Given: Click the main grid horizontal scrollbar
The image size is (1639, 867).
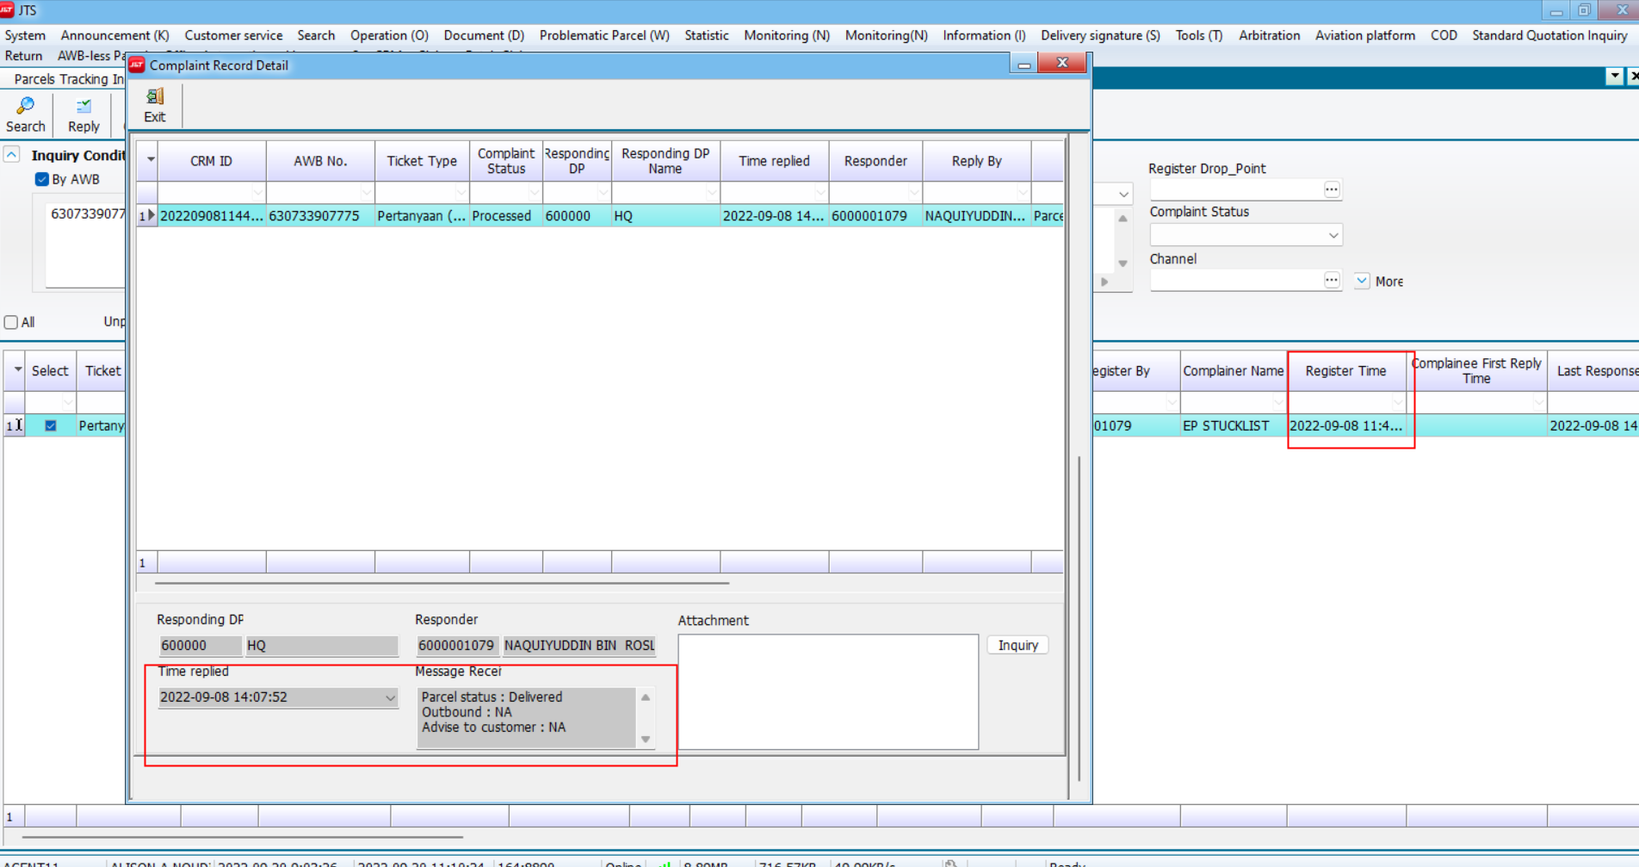Looking at the screenshot, I should [x=243, y=836].
